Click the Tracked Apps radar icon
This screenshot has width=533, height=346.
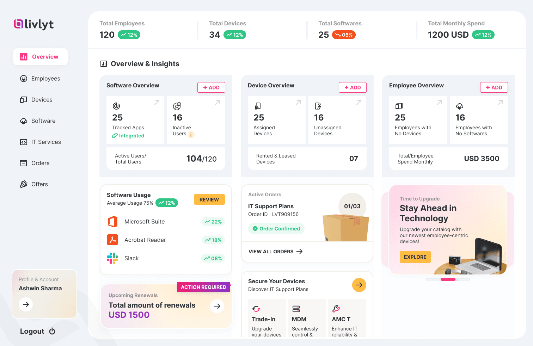(116, 106)
